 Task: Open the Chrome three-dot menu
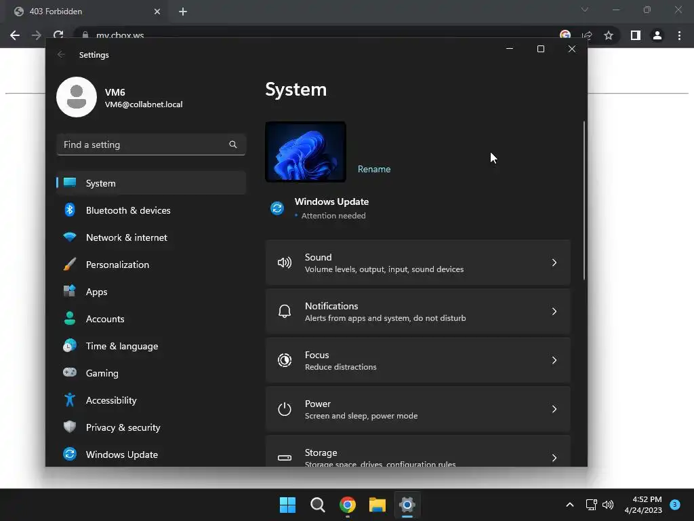pos(679,35)
